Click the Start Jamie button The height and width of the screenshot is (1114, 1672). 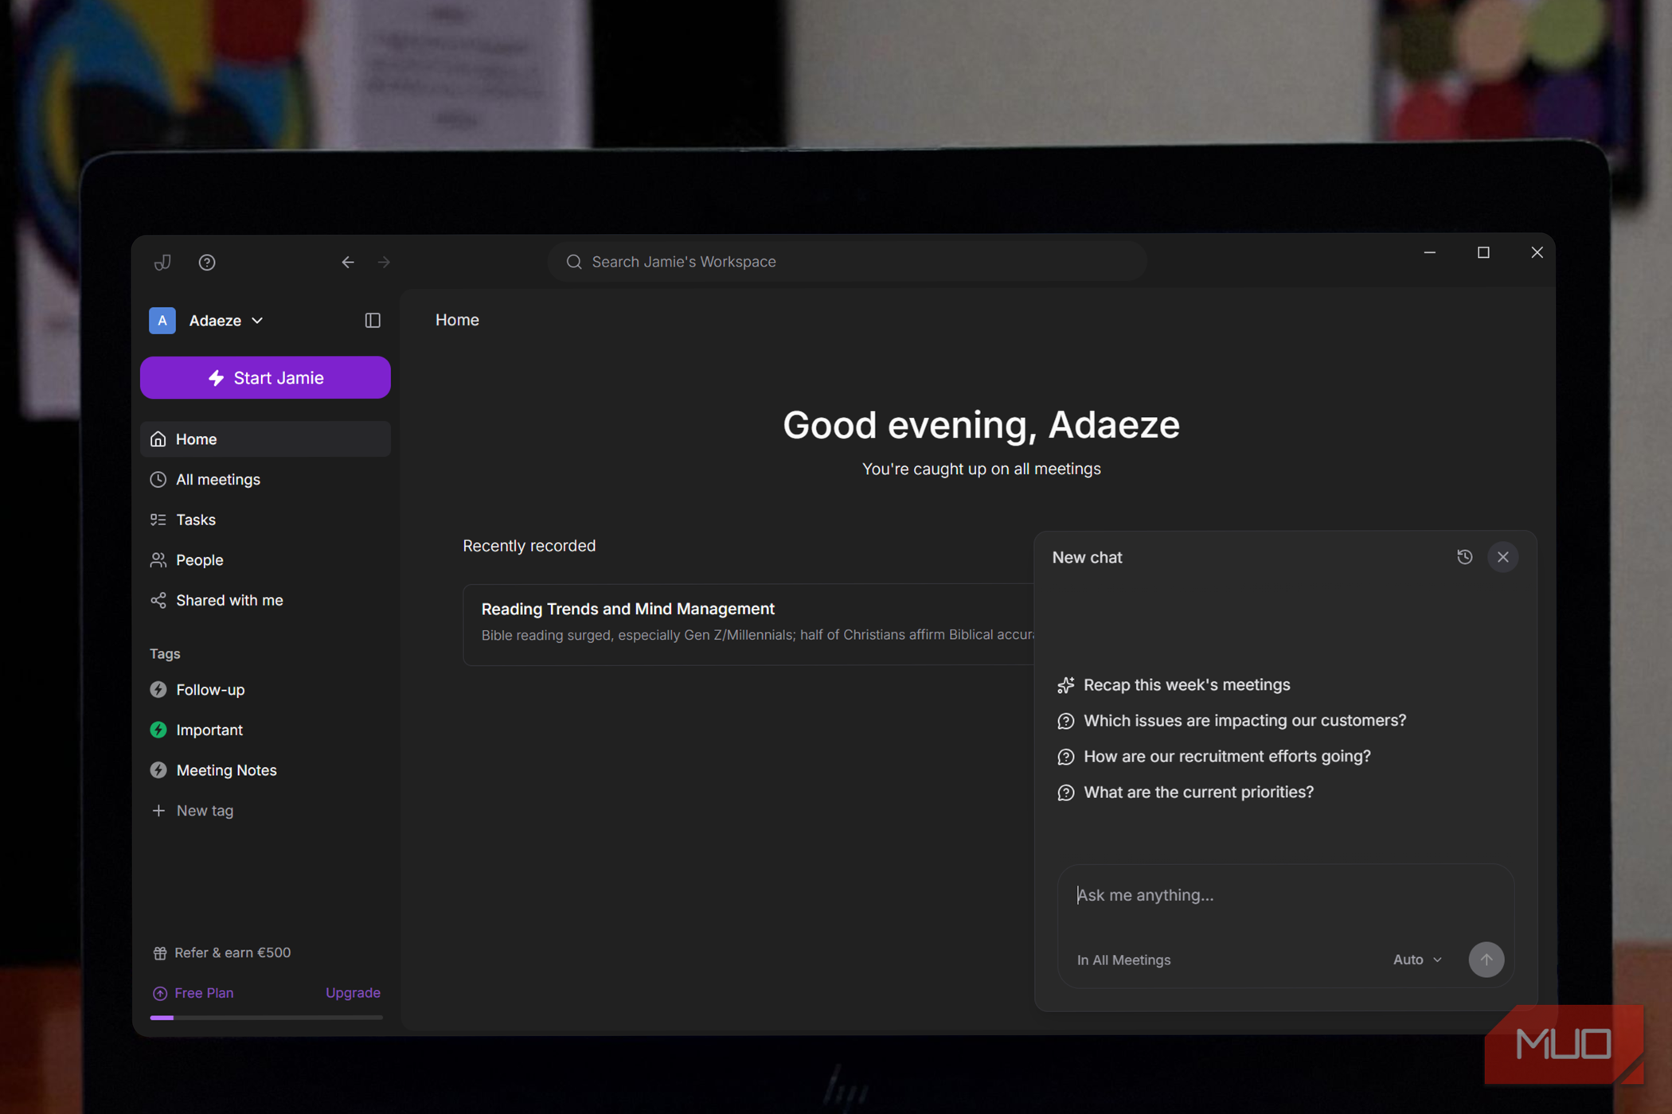point(265,378)
